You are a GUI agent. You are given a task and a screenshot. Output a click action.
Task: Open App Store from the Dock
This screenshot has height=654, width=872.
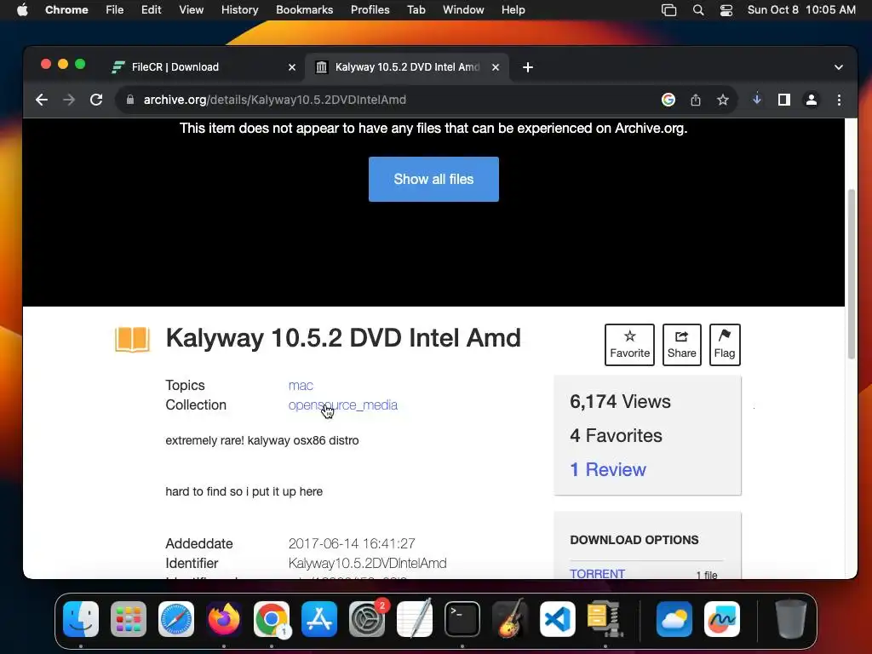[x=319, y=619]
